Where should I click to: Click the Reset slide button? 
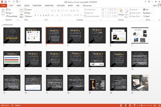[27, 13]
